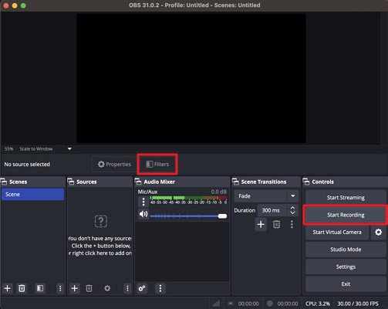388x309 pixels.
Task: Click the black preview canvas
Action: (x=191, y=78)
